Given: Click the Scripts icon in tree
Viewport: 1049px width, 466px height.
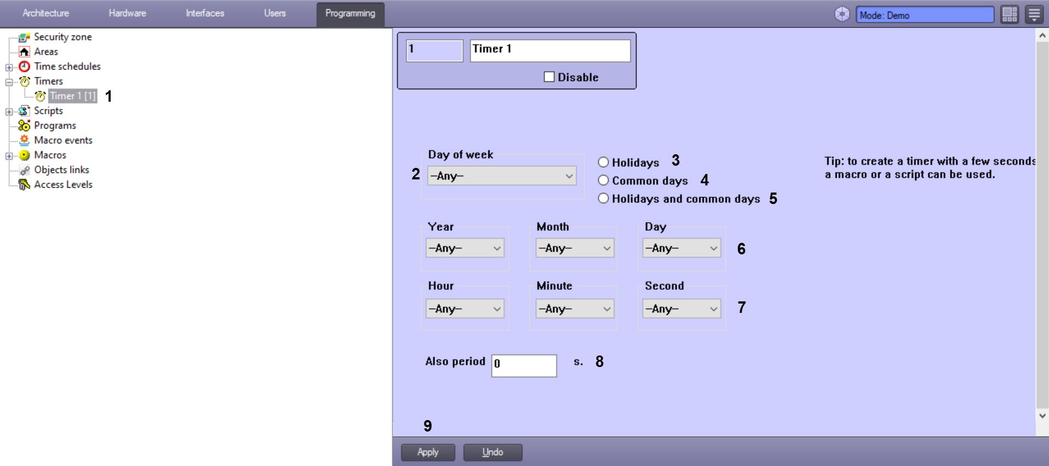Looking at the screenshot, I should tap(24, 111).
